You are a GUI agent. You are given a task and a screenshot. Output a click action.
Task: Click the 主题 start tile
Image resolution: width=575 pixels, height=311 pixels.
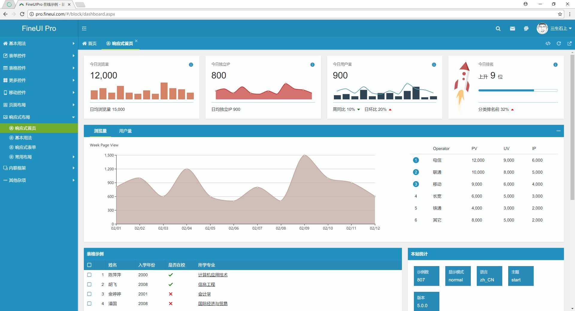pos(521,276)
